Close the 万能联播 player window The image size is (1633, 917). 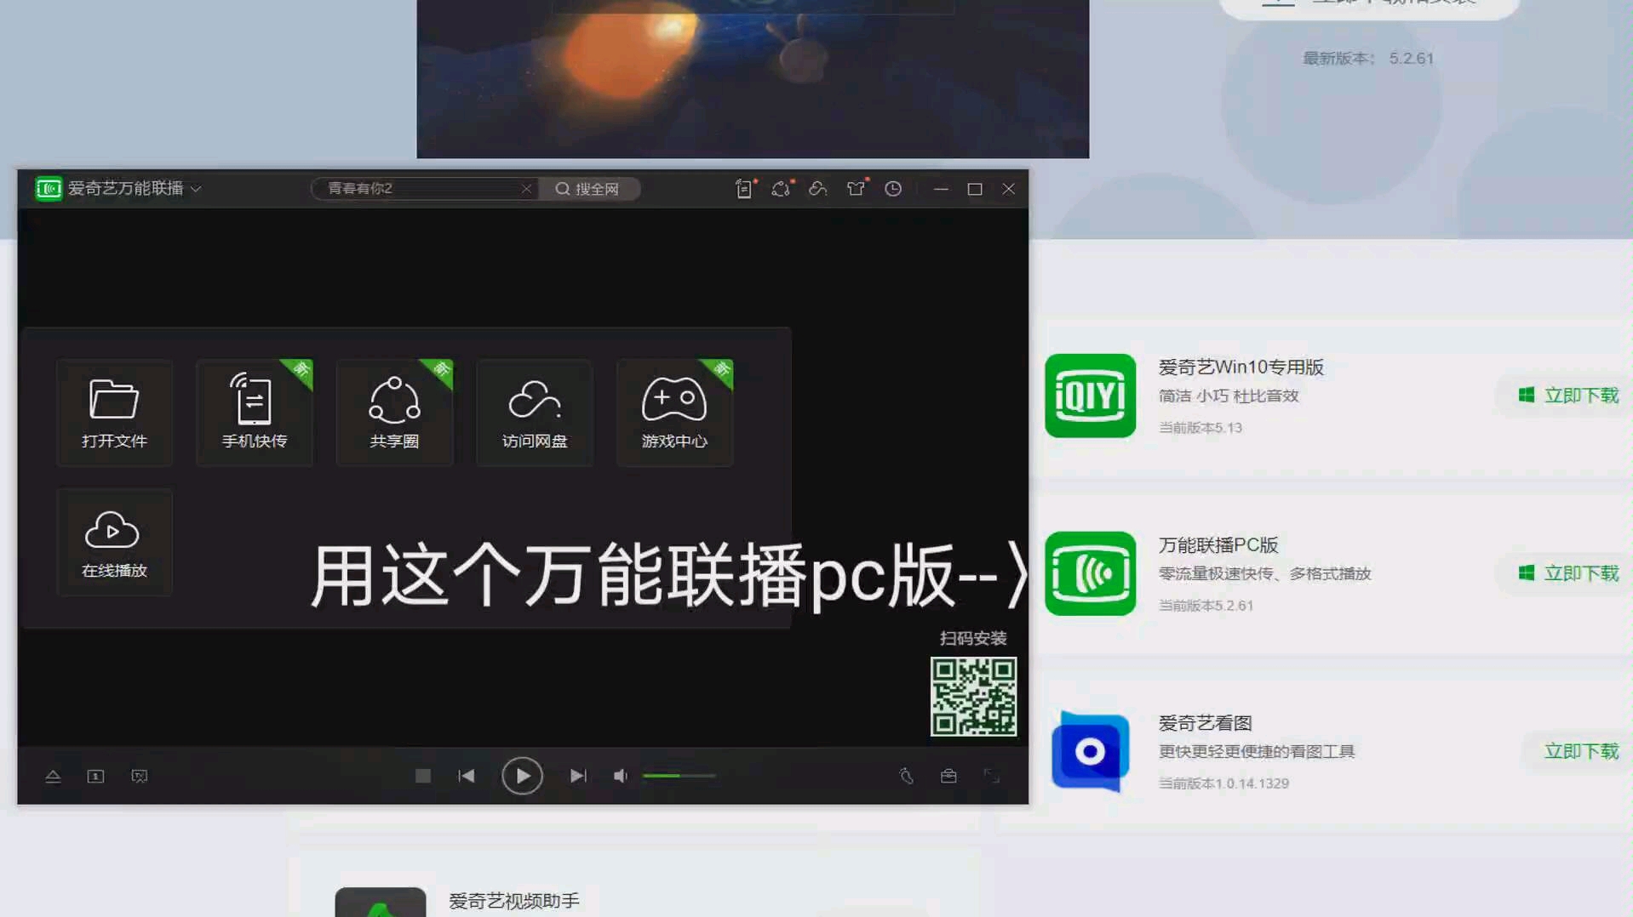(1009, 189)
